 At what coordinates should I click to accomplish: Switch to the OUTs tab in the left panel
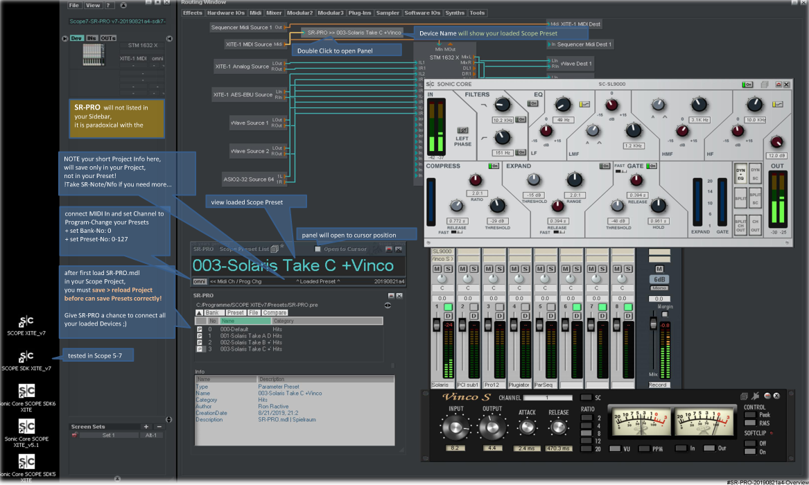(x=107, y=37)
